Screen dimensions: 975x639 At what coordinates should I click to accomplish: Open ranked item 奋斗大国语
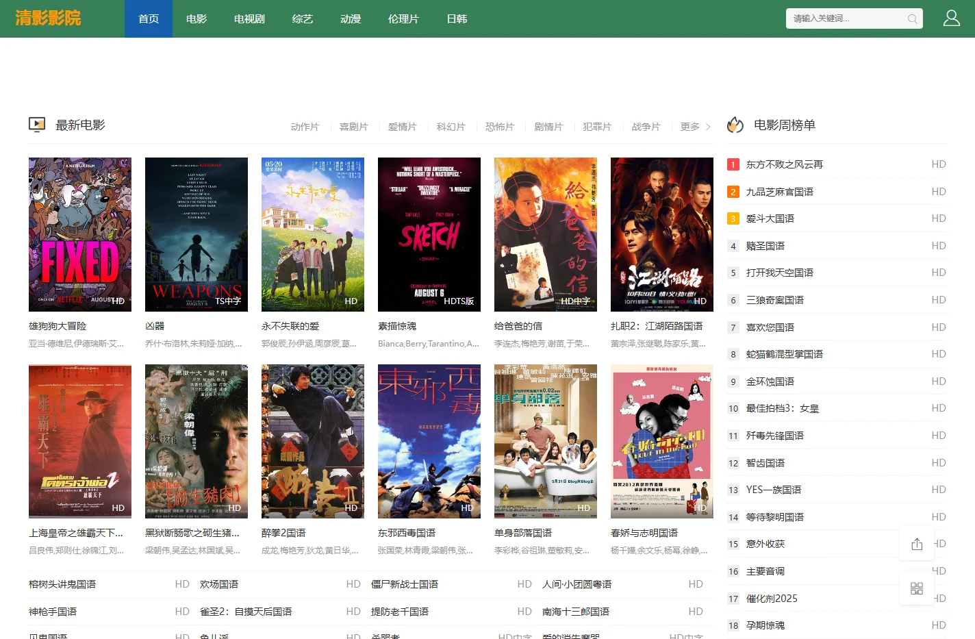770,218
